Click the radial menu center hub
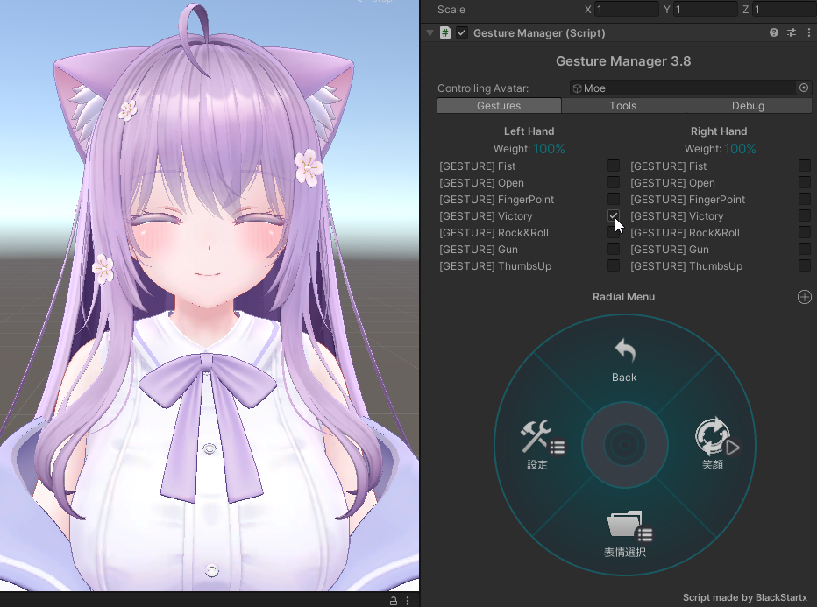The image size is (817, 607). [624, 445]
